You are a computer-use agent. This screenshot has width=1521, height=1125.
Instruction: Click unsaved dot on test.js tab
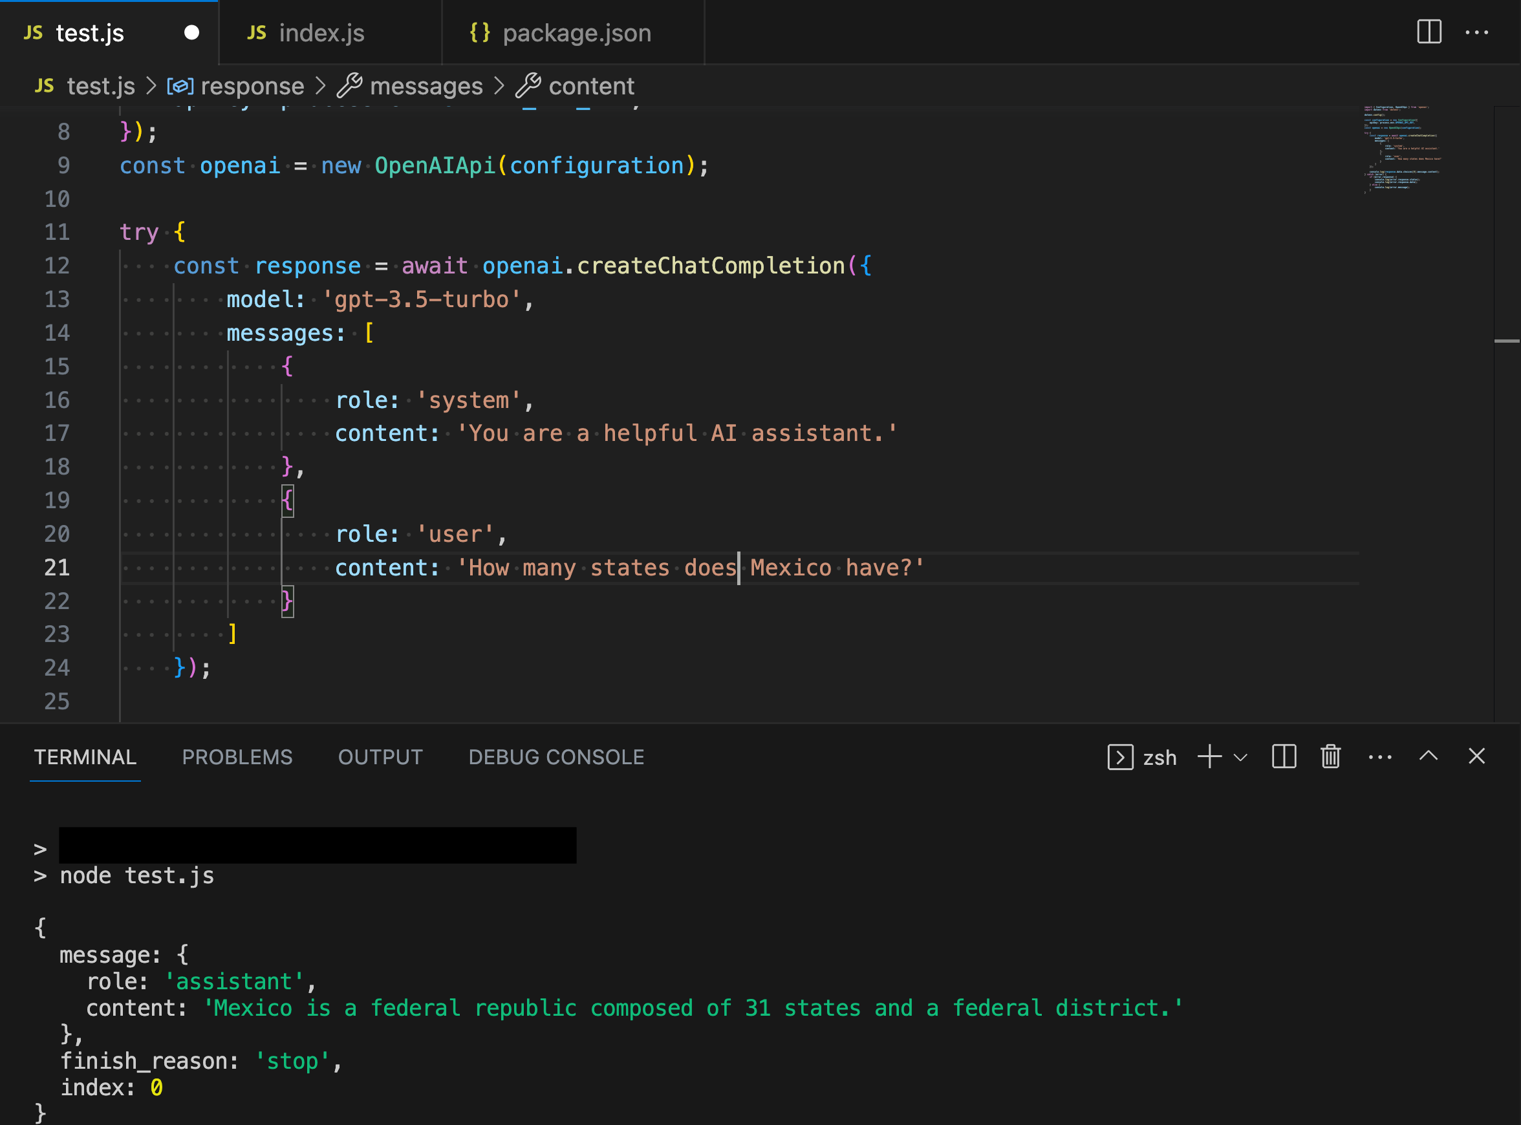[x=191, y=33]
